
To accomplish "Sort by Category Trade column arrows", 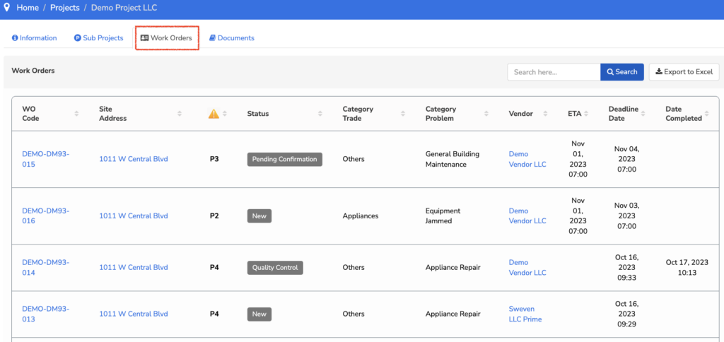I will (x=403, y=114).
